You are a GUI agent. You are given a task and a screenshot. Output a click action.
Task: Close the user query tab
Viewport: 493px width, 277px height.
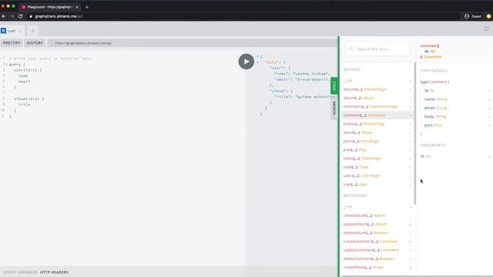[x=20, y=31]
